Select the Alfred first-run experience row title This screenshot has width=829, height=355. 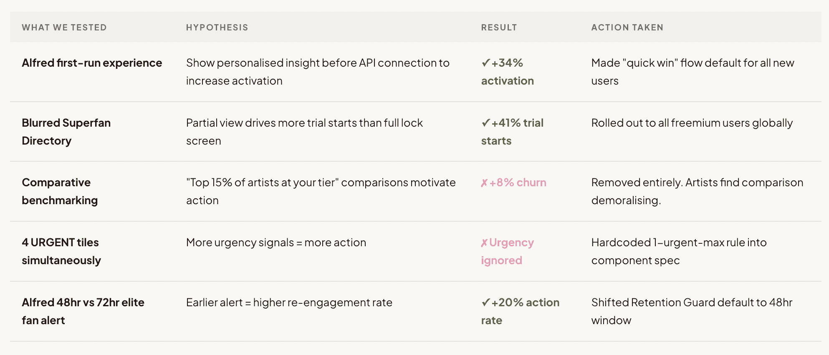tap(92, 63)
